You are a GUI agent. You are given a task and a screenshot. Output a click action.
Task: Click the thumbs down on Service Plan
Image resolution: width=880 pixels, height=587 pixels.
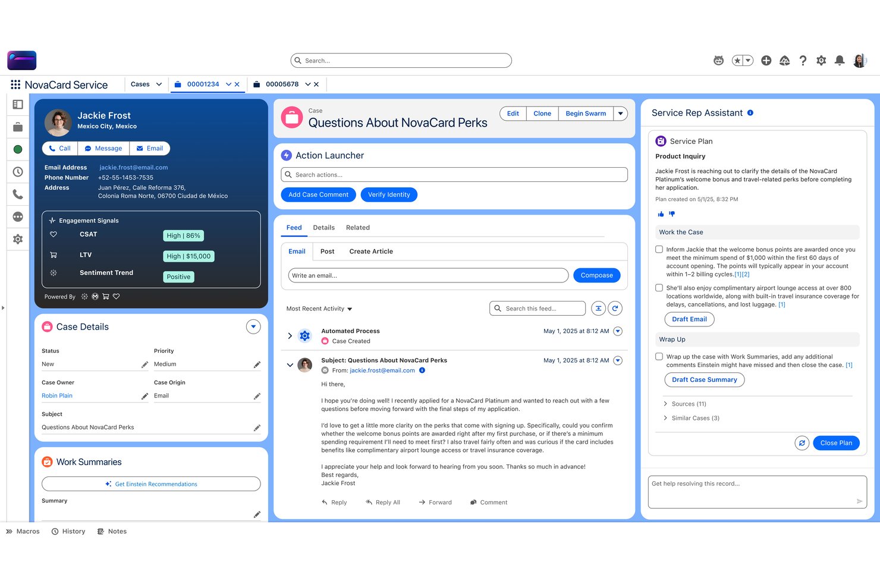[672, 214]
